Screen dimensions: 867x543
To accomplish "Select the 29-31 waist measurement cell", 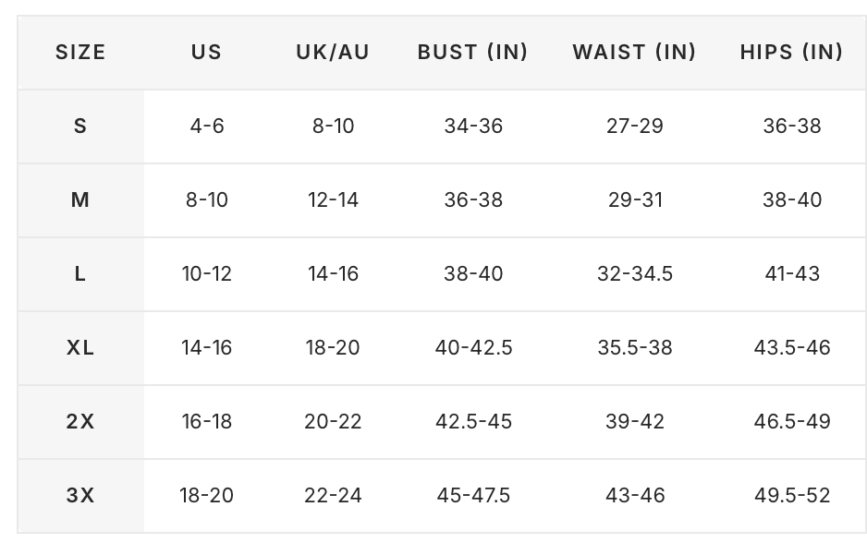I will (635, 200).
